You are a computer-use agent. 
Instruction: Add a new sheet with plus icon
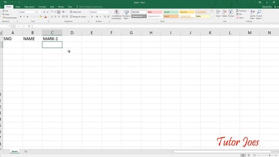[26, 151]
